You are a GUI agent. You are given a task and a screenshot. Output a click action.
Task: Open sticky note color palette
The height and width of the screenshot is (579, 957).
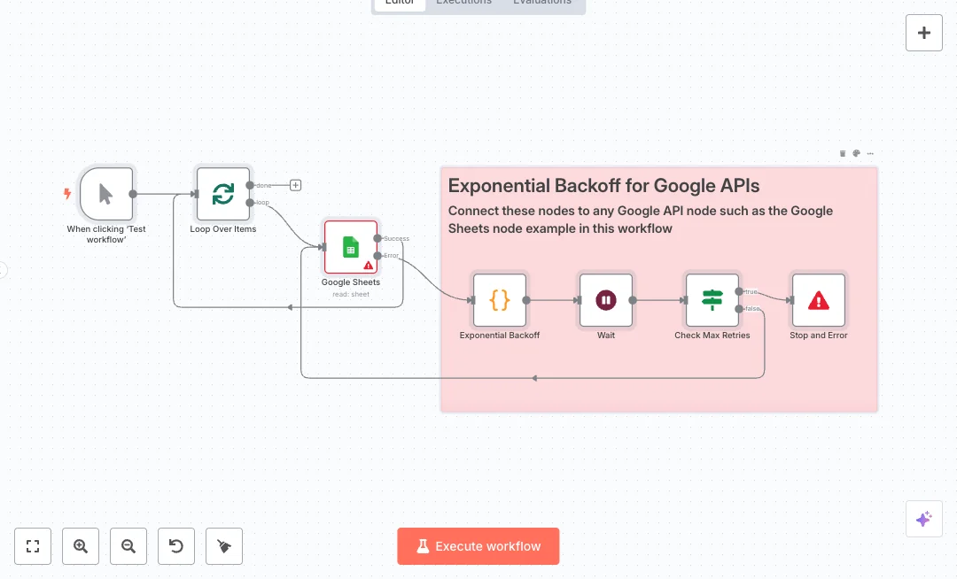click(857, 153)
